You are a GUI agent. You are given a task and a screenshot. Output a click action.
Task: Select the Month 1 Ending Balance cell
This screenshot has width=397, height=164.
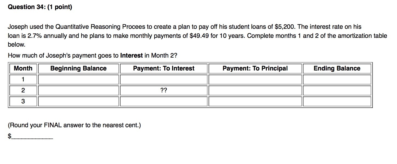pyautogui.click(x=337, y=80)
